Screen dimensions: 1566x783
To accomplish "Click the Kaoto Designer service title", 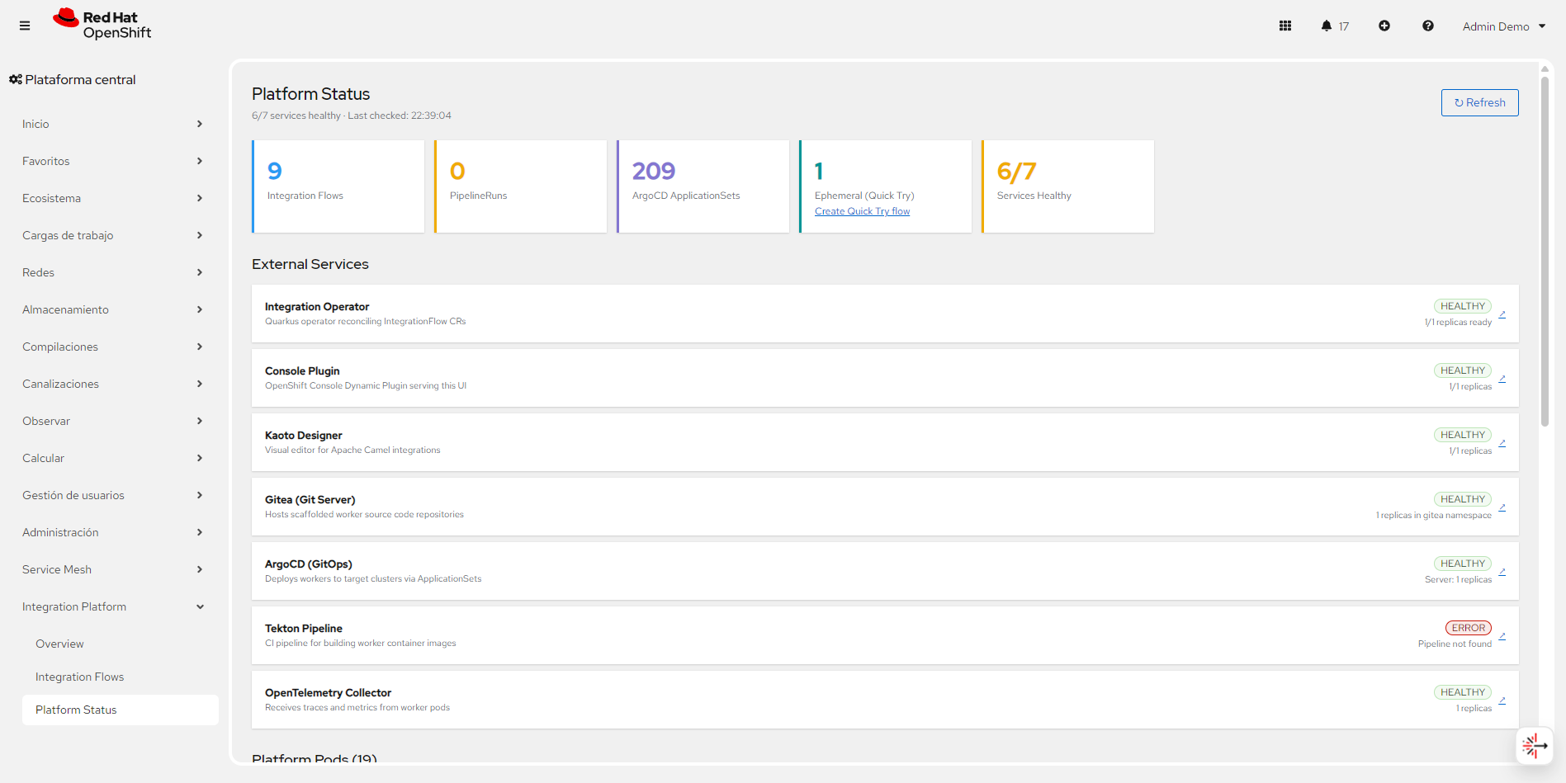I will (x=304, y=436).
